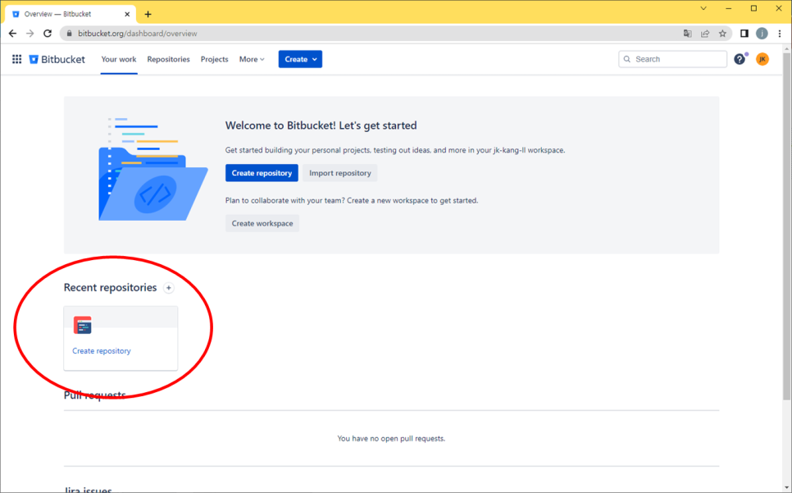Click the folder illustration image
Image resolution: width=792 pixels, height=493 pixels.
pyautogui.click(x=153, y=169)
